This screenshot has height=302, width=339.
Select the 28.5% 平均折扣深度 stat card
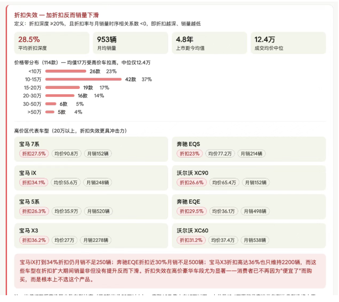click(52, 43)
